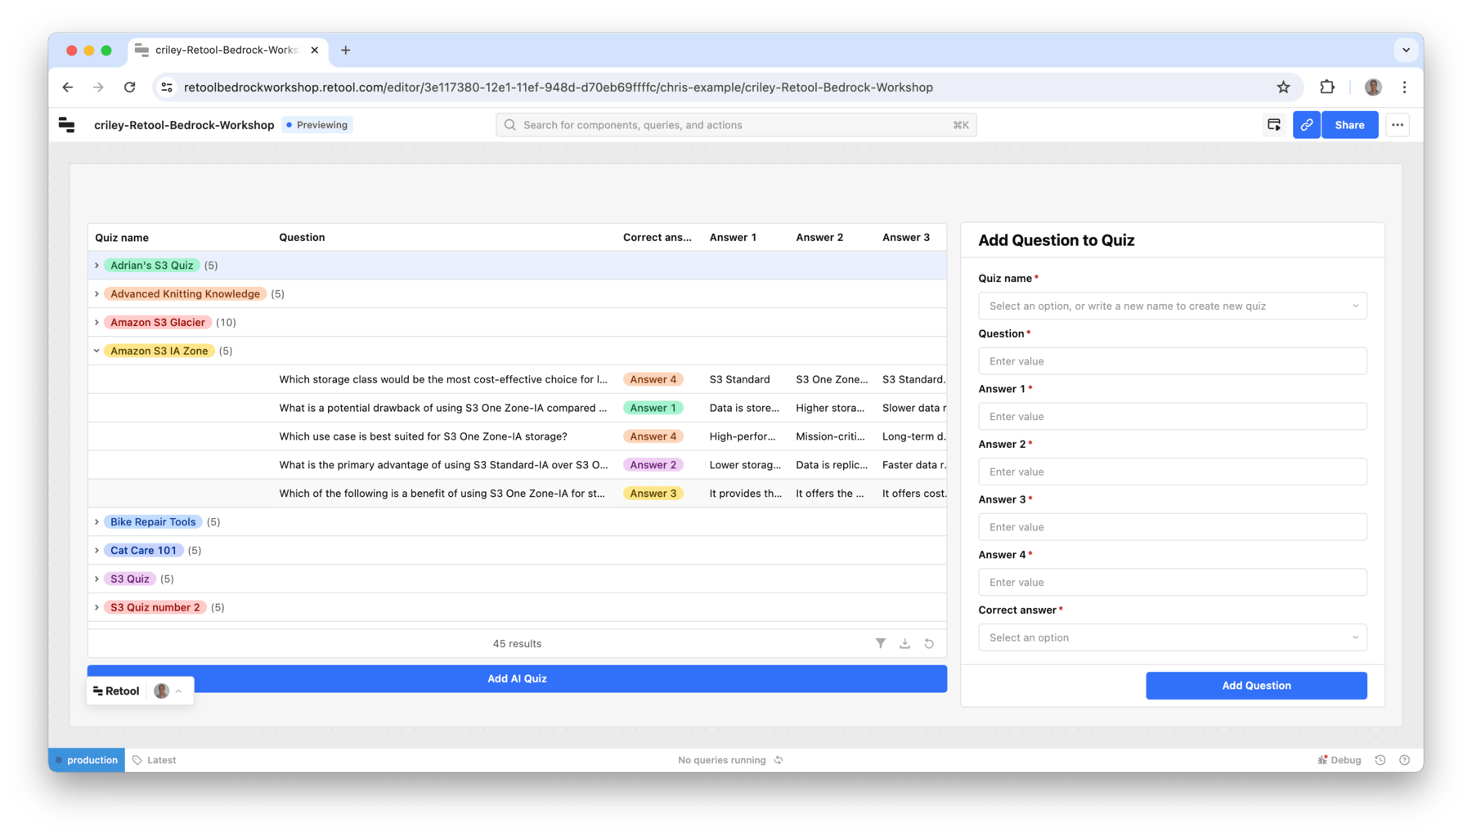Click the '45 results' table footer text
Viewport: 1472px width, 836px height.
click(x=517, y=644)
